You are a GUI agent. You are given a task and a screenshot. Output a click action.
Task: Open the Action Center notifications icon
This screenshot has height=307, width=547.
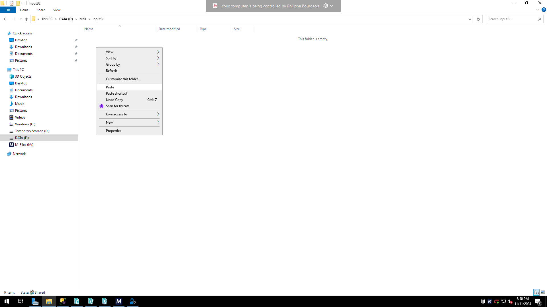[x=538, y=301]
